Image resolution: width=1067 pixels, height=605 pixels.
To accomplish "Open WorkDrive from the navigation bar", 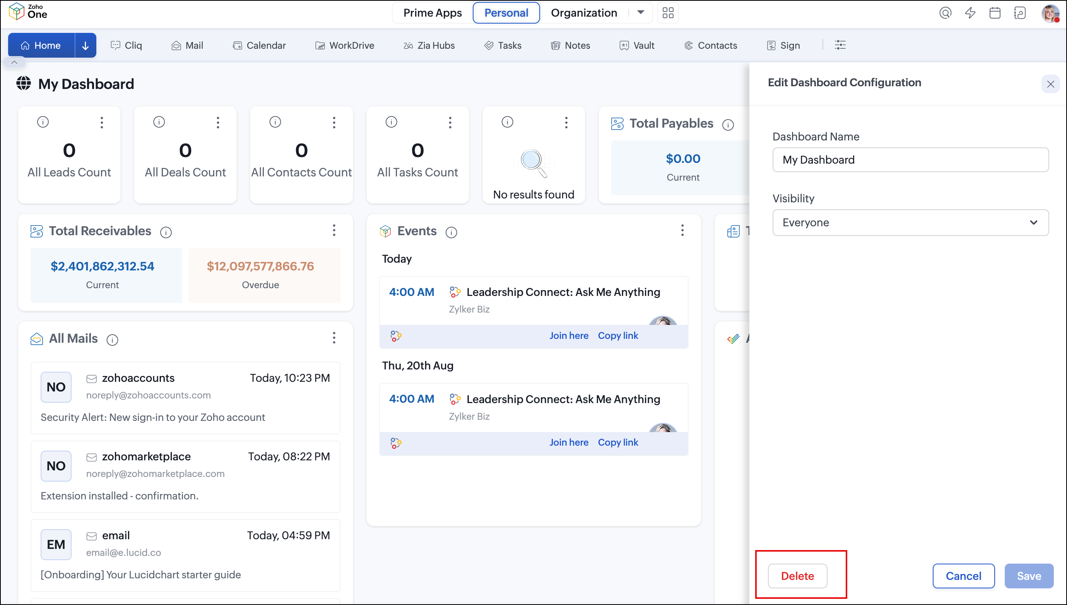I will click(345, 45).
